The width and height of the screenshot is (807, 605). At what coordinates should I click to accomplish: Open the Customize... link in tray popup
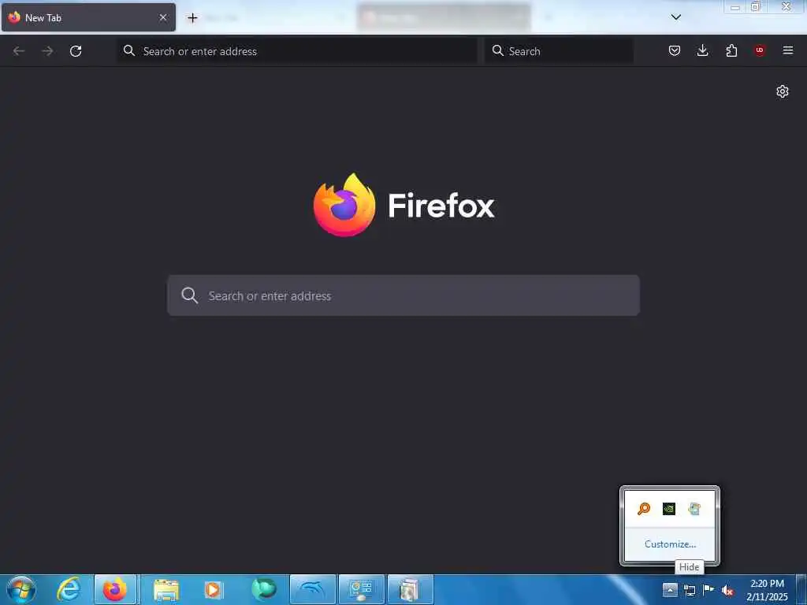click(x=670, y=544)
